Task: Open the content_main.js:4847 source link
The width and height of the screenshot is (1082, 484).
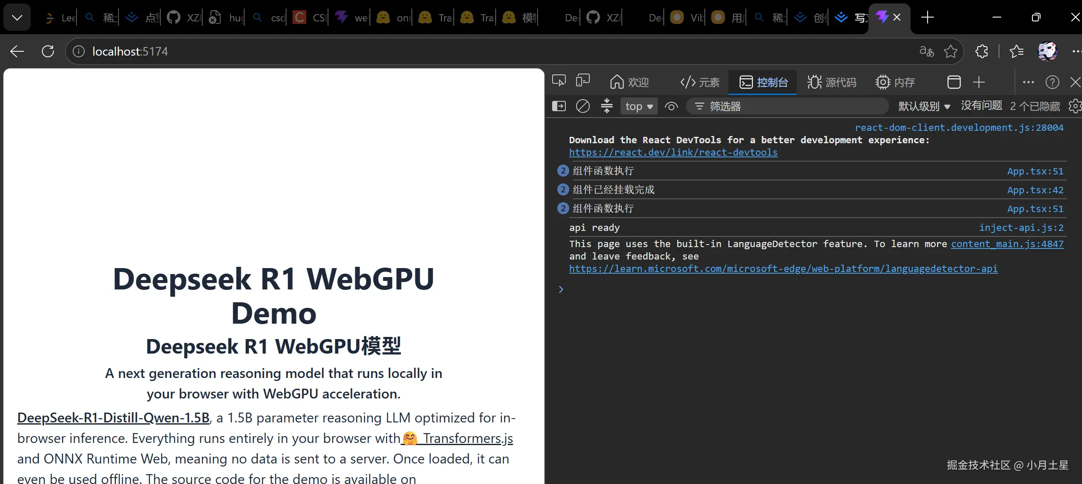Action: click(1007, 244)
